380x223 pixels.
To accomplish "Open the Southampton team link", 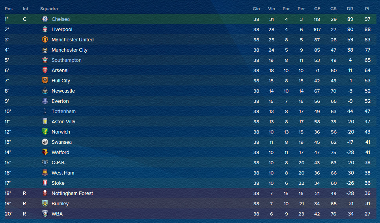I will point(66,60).
